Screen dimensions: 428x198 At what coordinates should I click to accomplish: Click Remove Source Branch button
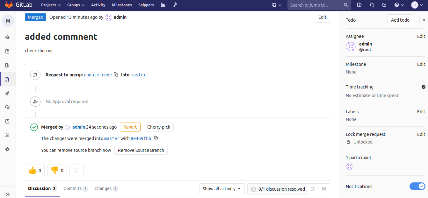141,150
